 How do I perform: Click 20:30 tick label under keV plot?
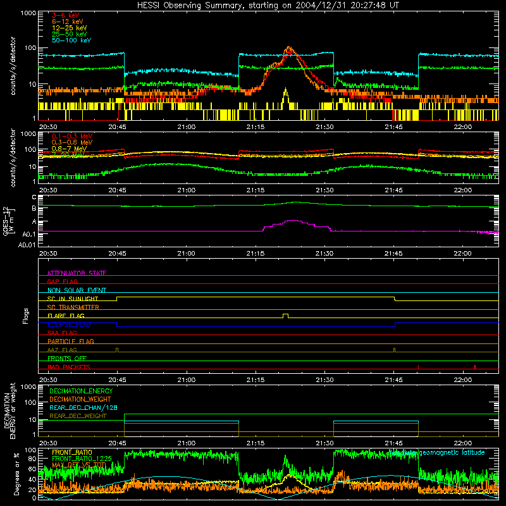(48, 127)
